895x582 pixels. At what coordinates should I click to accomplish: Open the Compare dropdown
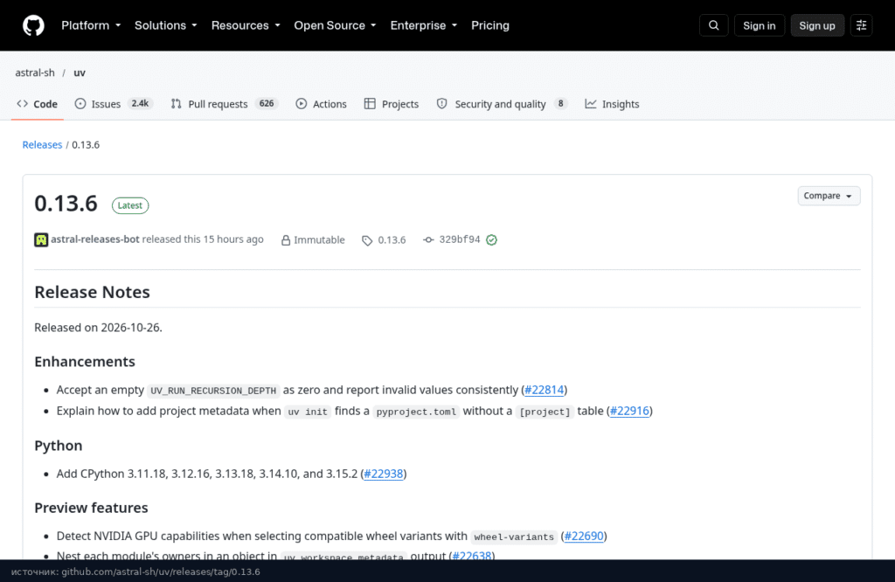tap(829, 196)
